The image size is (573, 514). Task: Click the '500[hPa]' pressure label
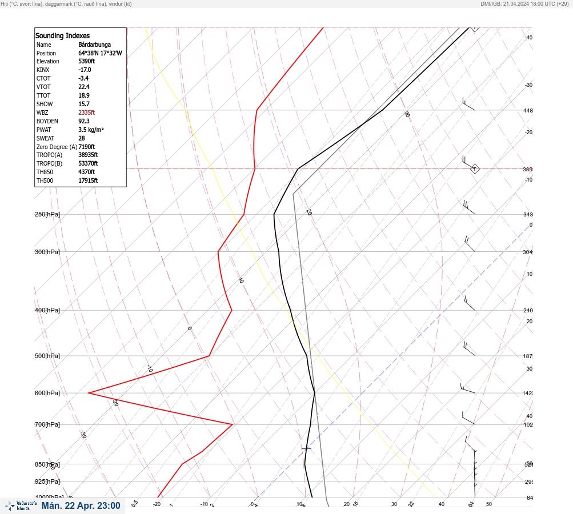(x=47, y=356)
